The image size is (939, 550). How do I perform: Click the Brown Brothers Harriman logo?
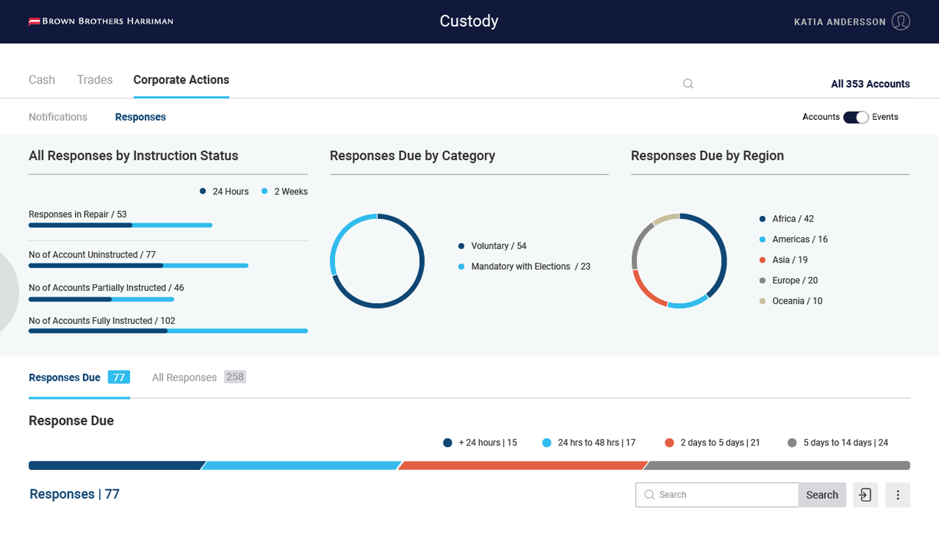[x=101, y=21]
